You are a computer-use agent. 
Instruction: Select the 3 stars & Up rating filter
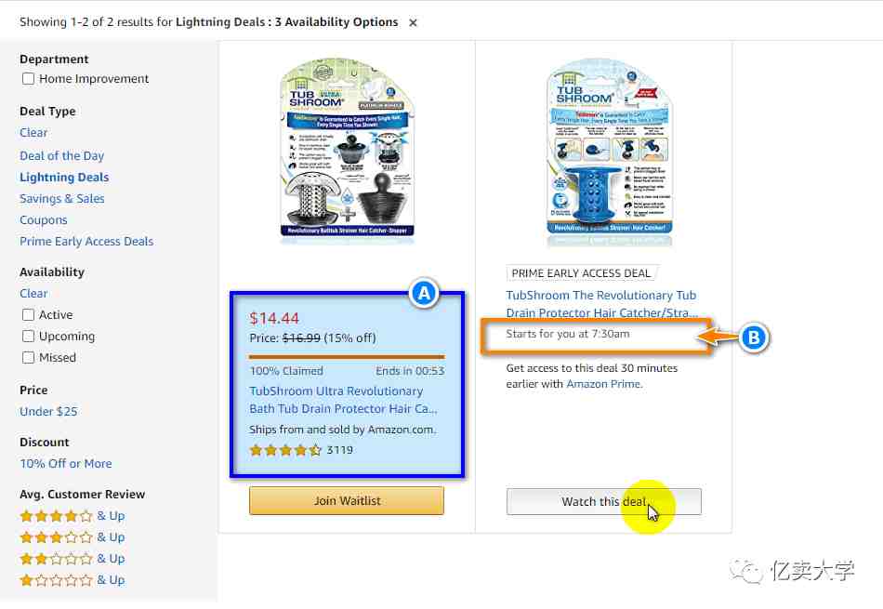(72, 536)
